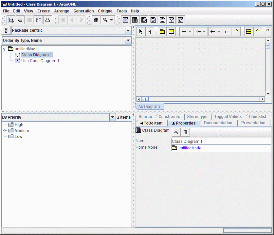
Task: Create a new Statechart diagram
Action: (x=162, y=20)
